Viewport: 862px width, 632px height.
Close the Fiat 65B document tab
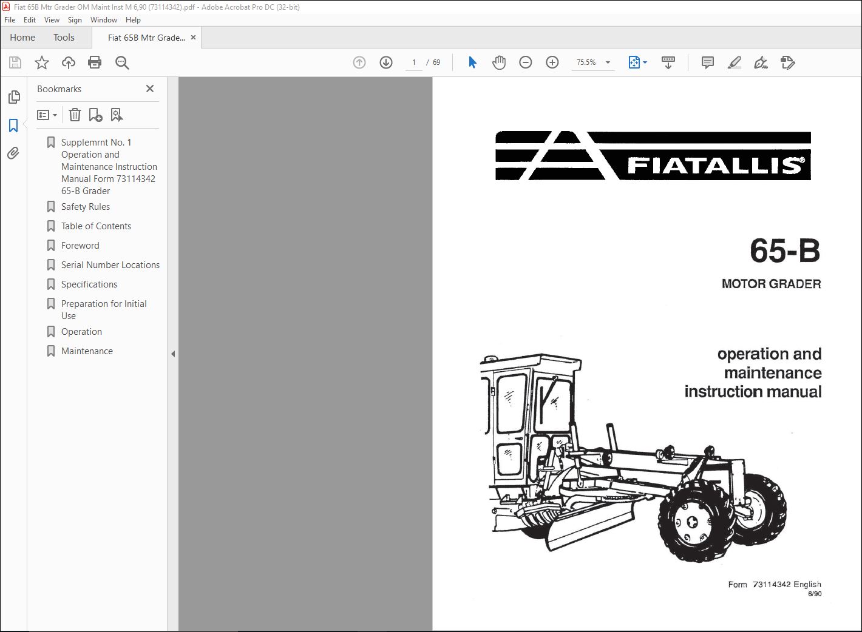coord(193,38)
